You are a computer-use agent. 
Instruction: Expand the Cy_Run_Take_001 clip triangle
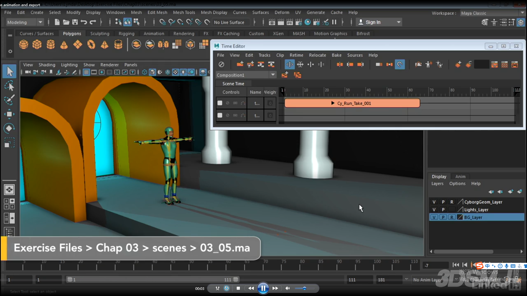point(333,103)
